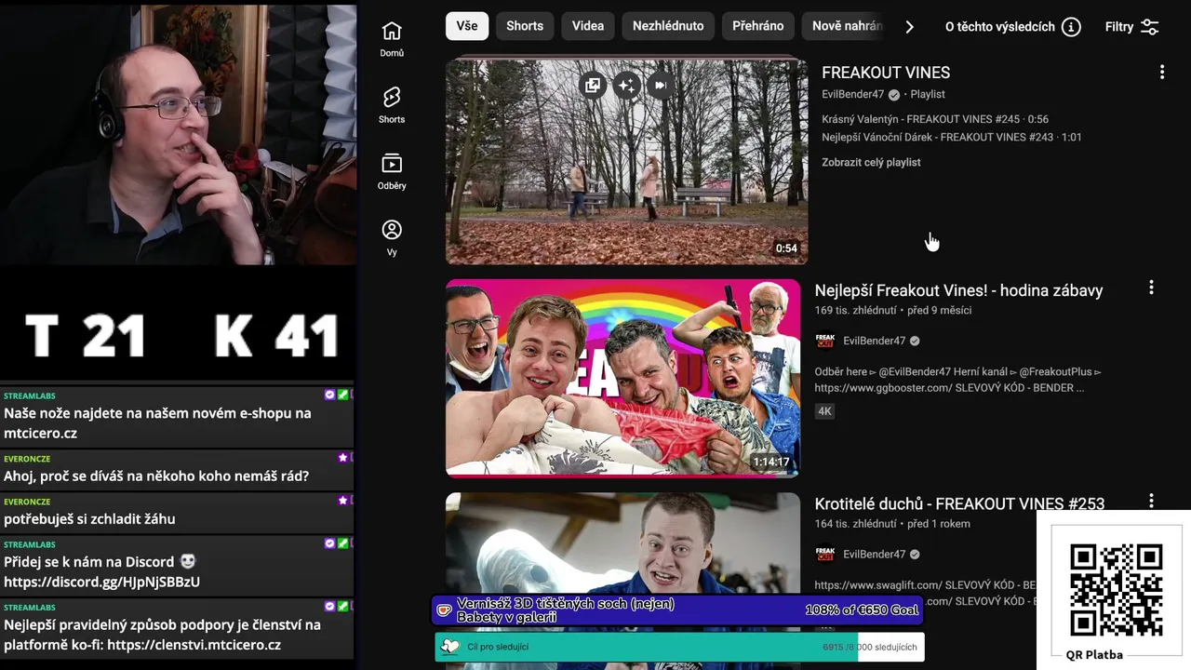This screenshot has height=670, width=1191.
Task: Select the Shorts filter chip
Action: click(x=525, y=26)
